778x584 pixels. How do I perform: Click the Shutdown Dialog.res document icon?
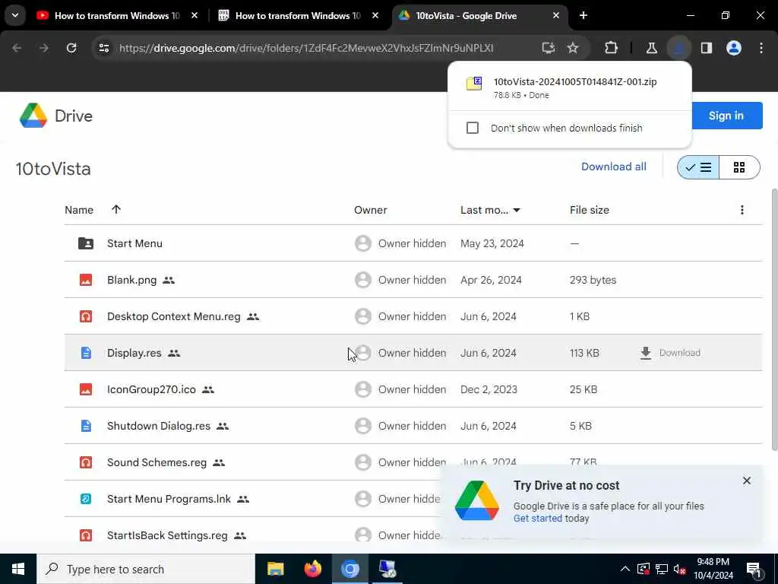(86, 426)
